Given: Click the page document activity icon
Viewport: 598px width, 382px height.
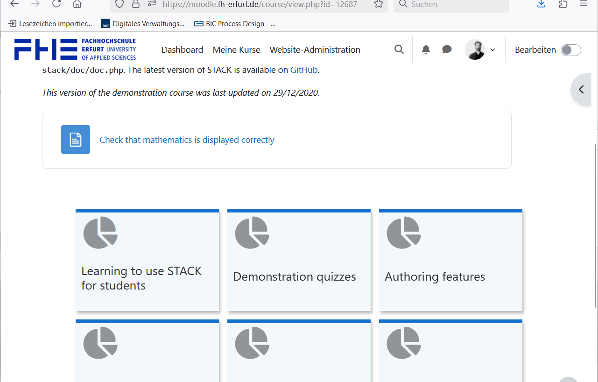Looking at the screenshot, I should tap(76, 140).
